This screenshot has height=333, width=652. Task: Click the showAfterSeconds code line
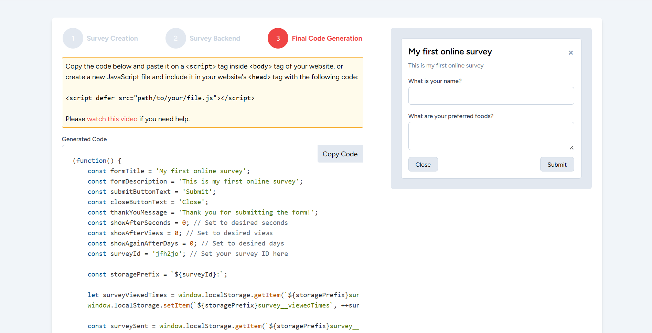coord(188,223)
